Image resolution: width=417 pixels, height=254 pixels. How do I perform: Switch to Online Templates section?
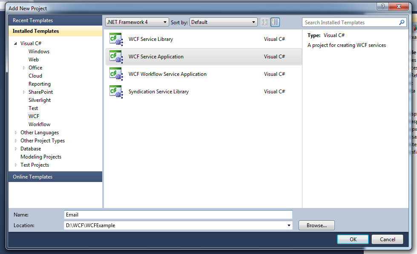tap(32, 176)
